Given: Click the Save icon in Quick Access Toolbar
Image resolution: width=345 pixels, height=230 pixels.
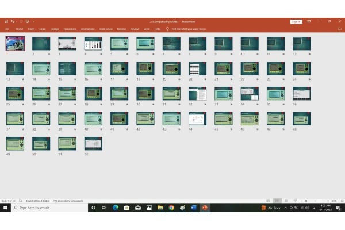Looking at the screenshot, I should (6, 21).
